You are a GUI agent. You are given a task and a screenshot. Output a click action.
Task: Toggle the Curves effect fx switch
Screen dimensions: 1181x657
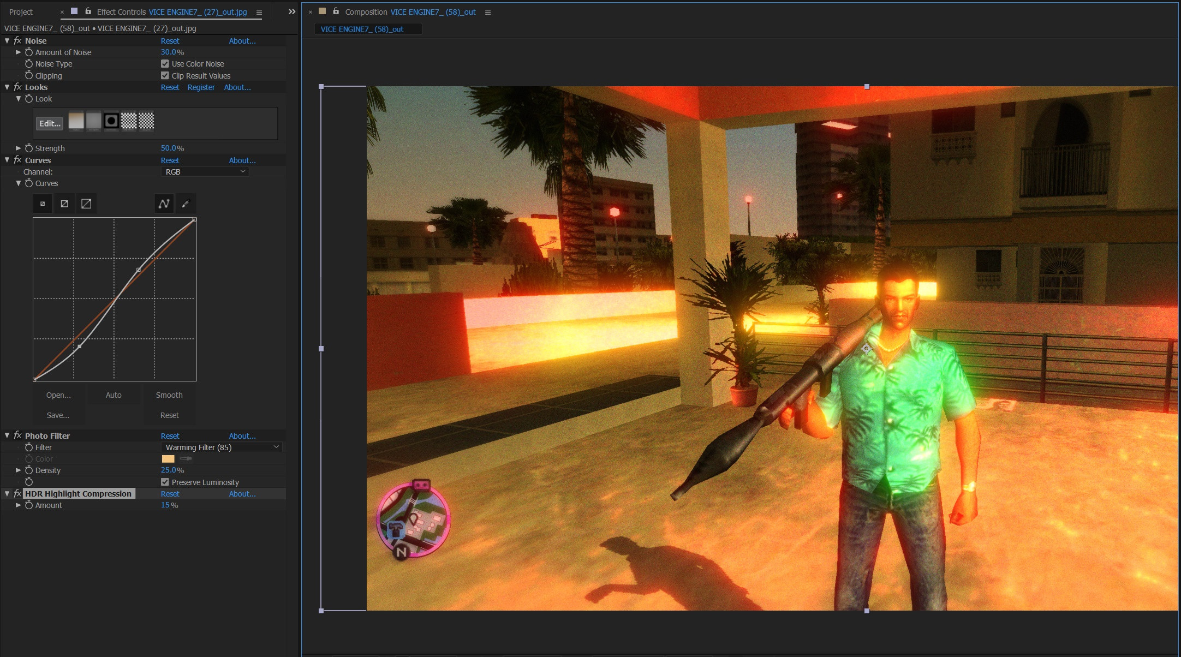click(x=17, y=160)
